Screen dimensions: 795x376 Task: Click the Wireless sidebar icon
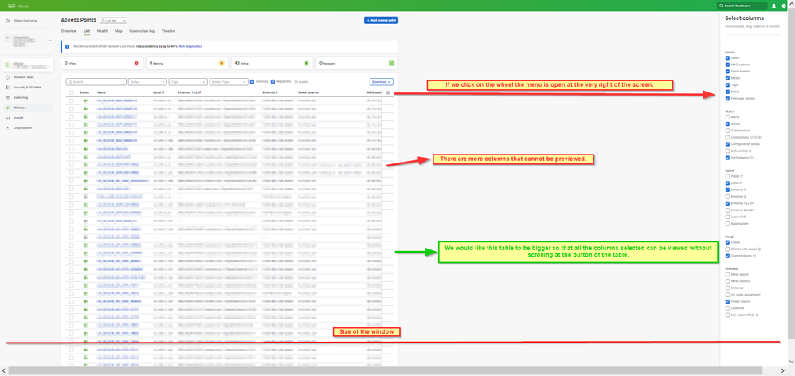(8, 108)
